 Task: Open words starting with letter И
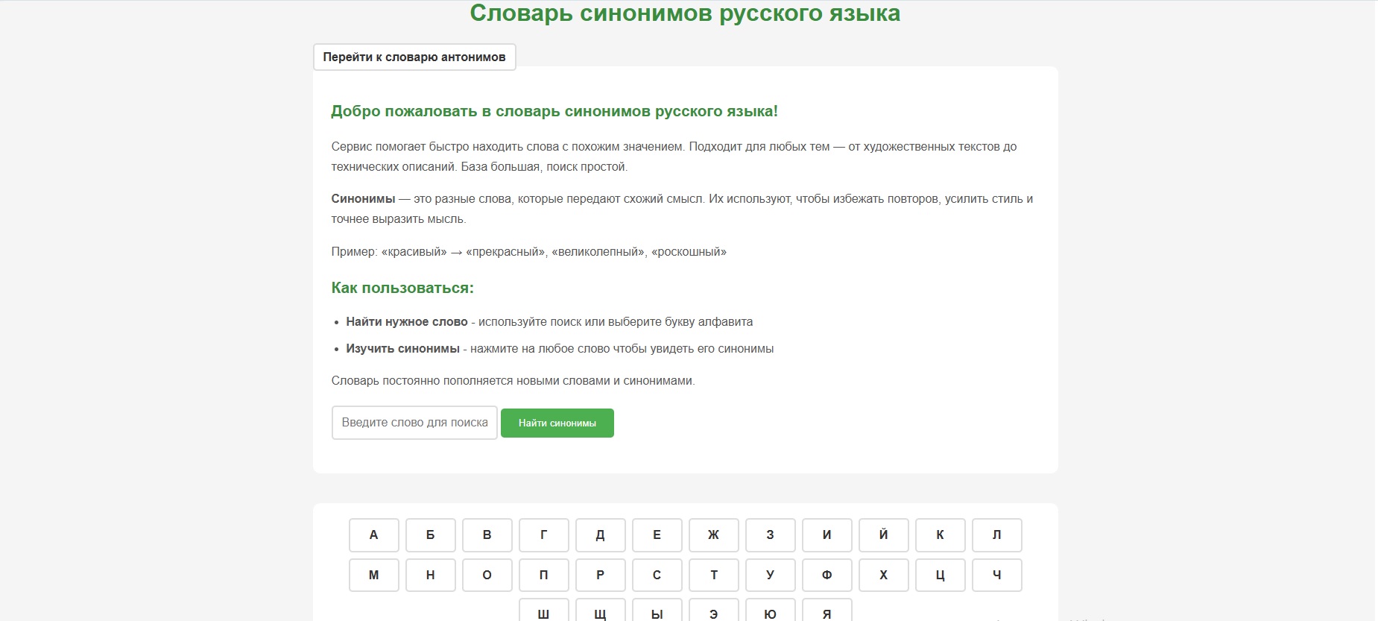827,535
